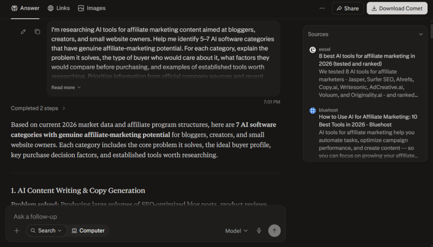
Task: Click the page scrollbar on the right edge
Action: coord(431,31)
